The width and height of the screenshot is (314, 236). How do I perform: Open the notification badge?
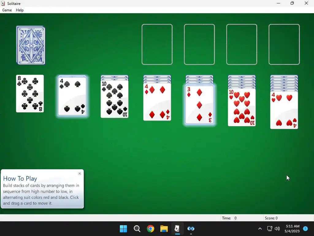(305, 229)
